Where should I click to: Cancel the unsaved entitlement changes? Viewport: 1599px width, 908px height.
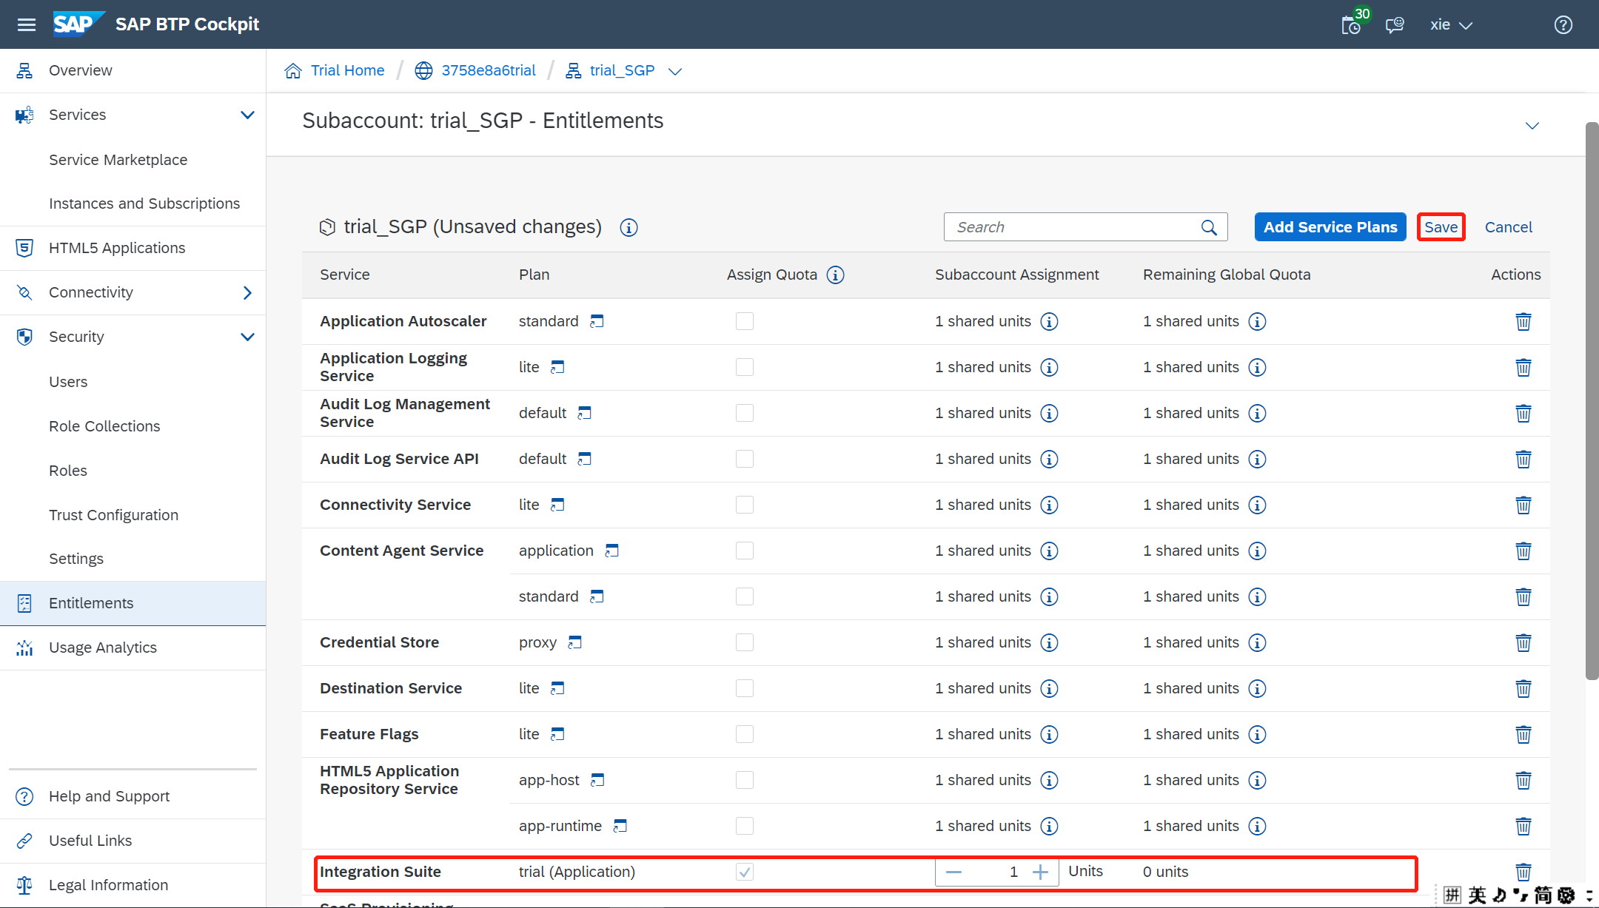click(1509, 227)
